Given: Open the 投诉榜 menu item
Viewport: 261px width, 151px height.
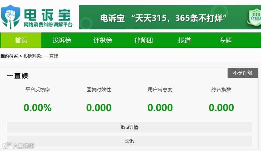Looking at the screenshot, I should (x=62, y=40).
